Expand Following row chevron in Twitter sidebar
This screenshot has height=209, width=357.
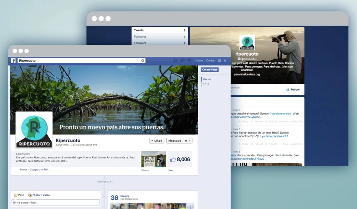click(x=185, y=37)
